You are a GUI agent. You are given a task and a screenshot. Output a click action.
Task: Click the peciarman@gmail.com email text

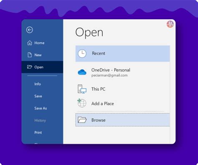point(109,75)
